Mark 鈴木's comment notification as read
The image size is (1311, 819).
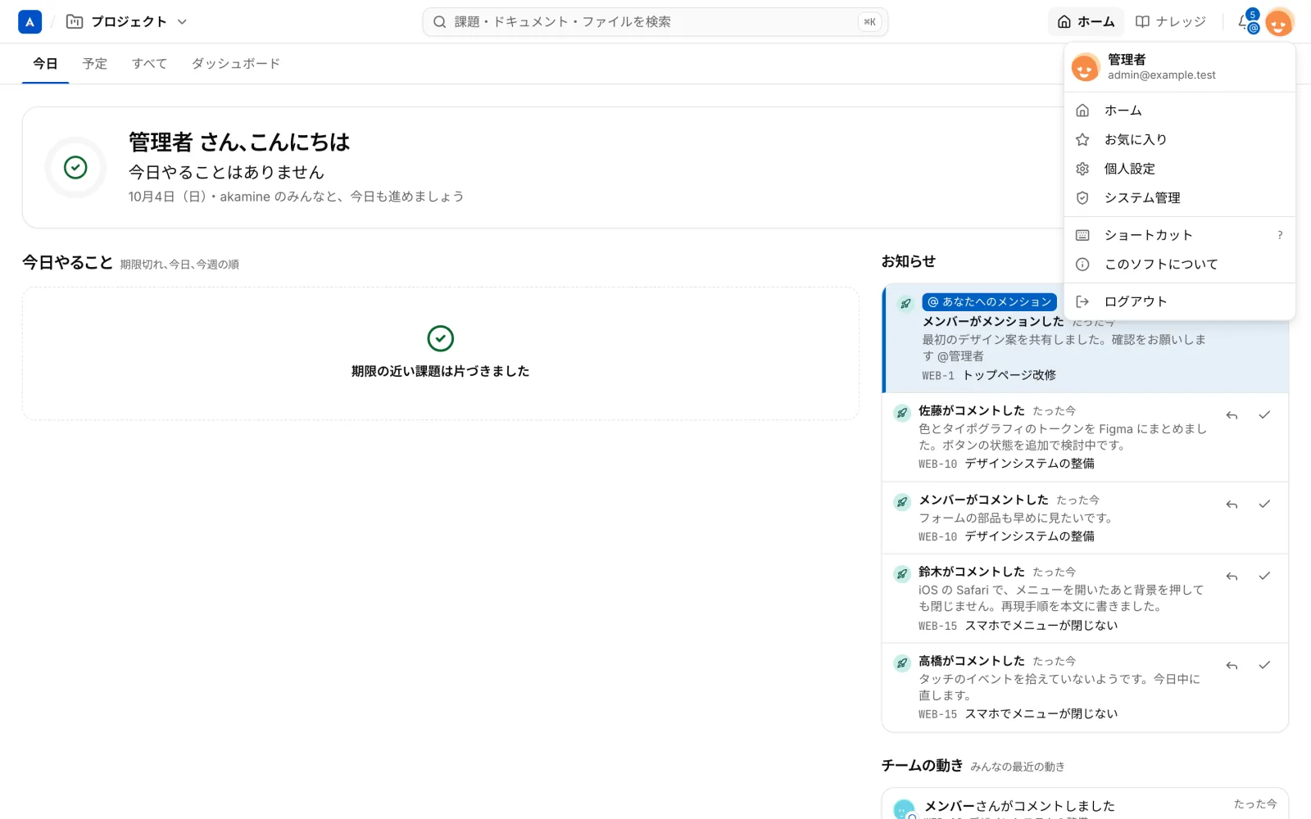point(1264,577)
